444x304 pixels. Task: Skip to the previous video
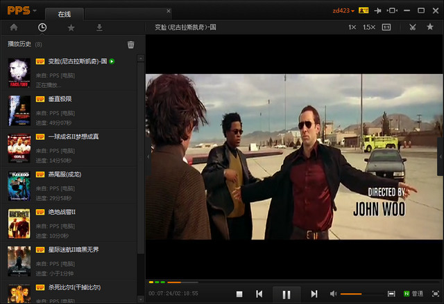point(259,294)
